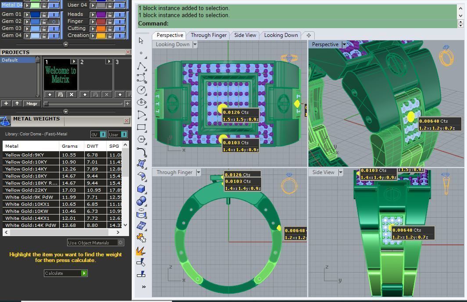This screenshot has width=467, height=302.
Task: Click the up arrow button beside Mngr
Action: point(17,104)
